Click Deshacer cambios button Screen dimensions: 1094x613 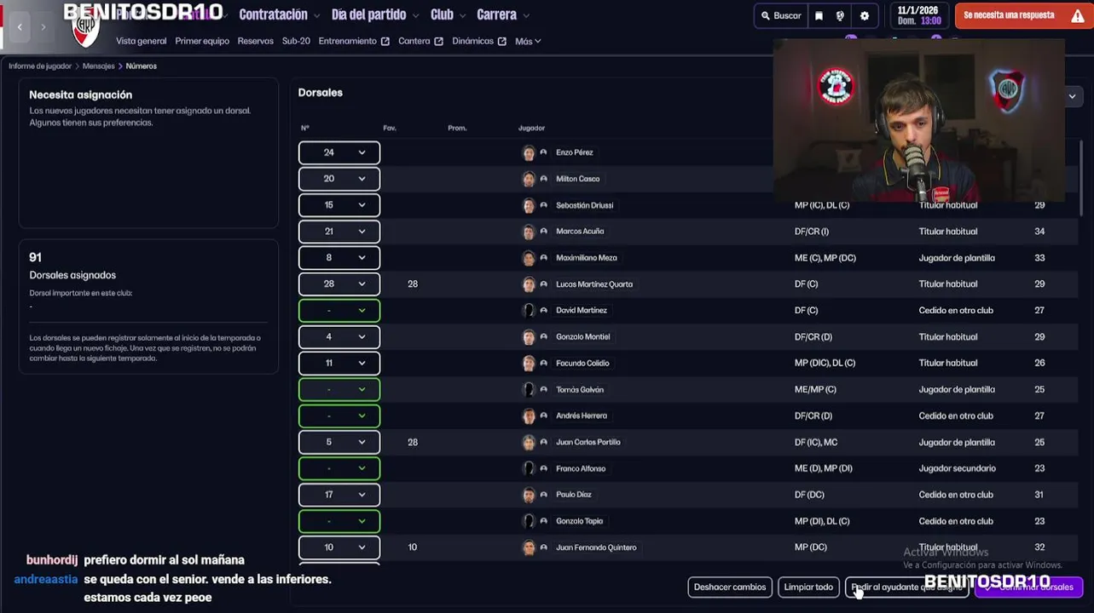tap(730, 587)
